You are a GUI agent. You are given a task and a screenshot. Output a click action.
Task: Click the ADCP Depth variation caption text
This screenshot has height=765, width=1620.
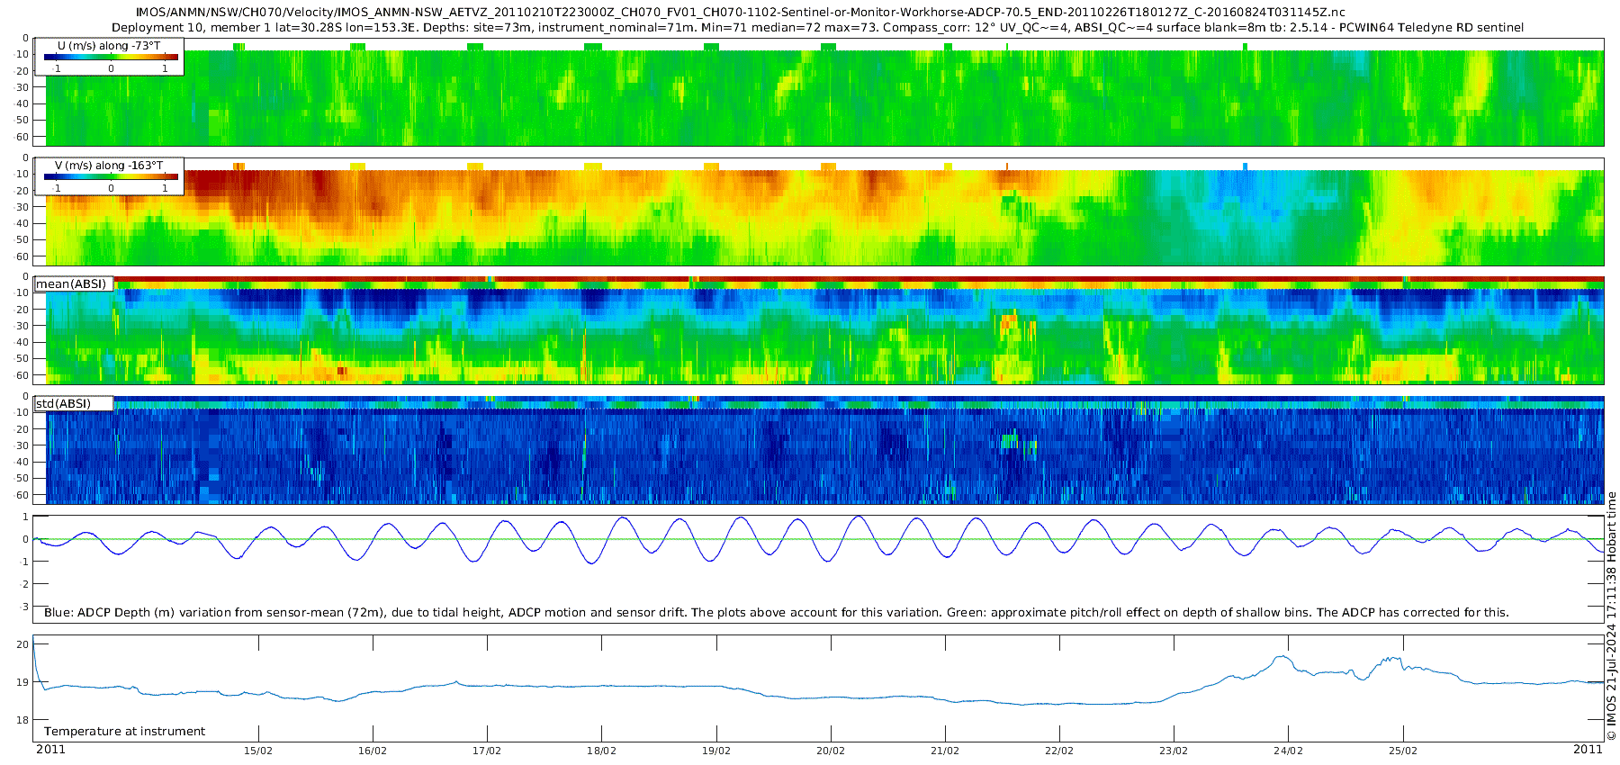(776, 613)
